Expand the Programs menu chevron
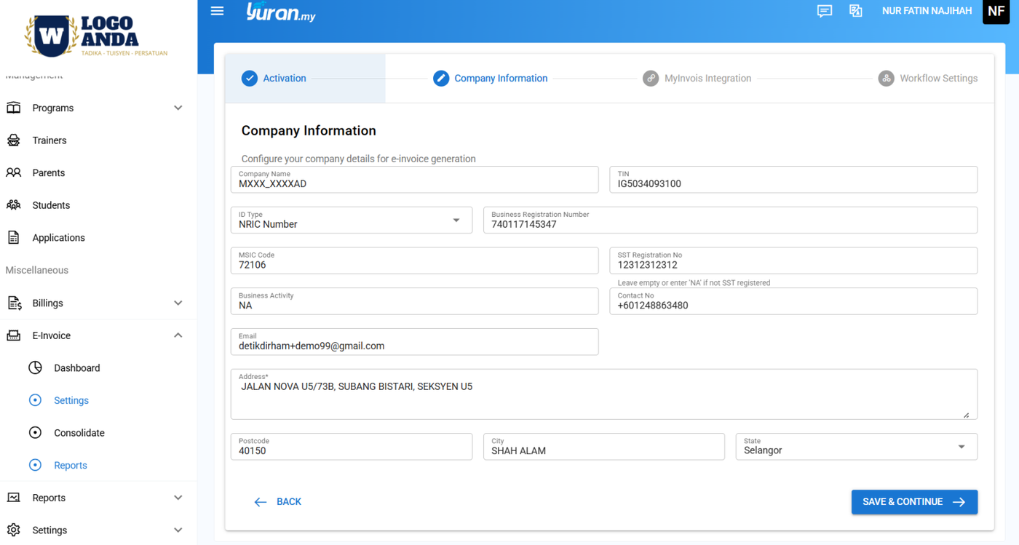Viewport: 1019px width, 545px height. (x=178, y=108)
